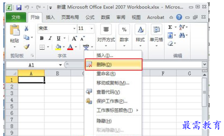
Task: Switch to the 插入 Insert tab
Action: [50, 17]
